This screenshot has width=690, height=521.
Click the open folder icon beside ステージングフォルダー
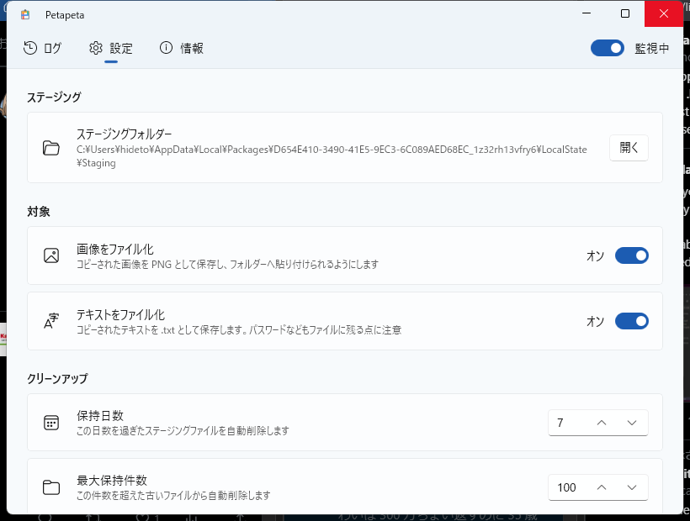[51, 148]
